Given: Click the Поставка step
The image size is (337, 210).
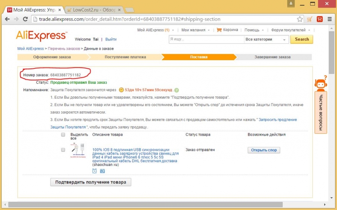Looking at the screenshot, I should 199,57.
